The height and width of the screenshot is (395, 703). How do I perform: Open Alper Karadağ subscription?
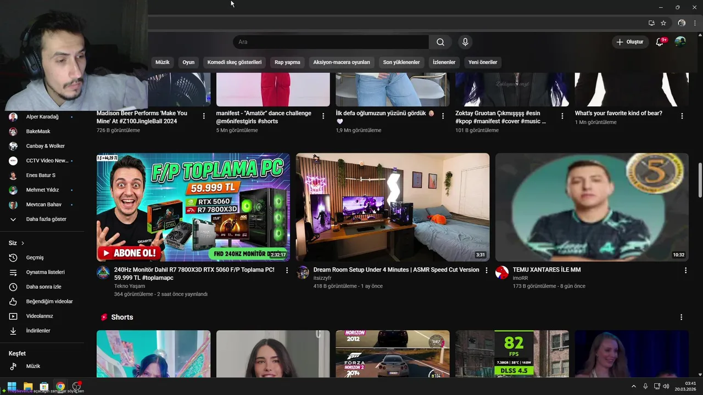click(42, 117)
